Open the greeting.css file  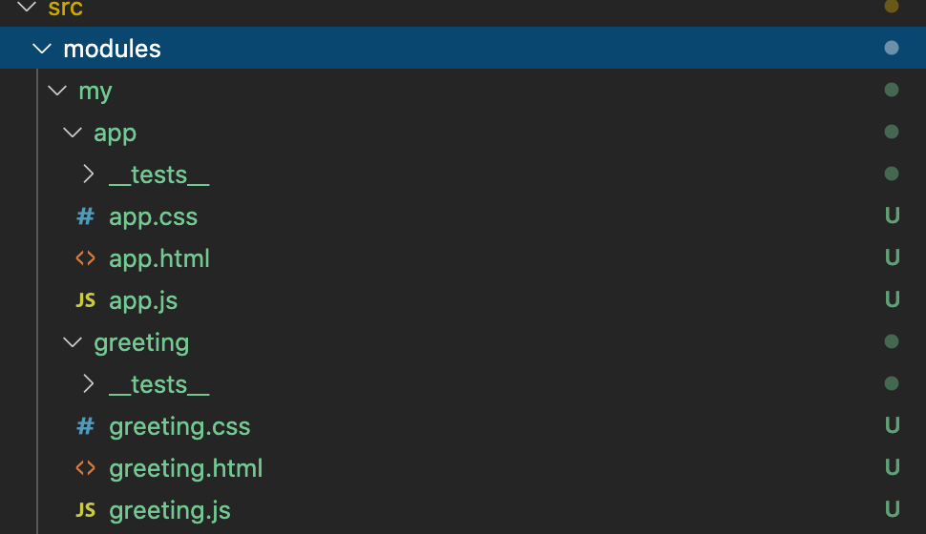coord(179,426)
